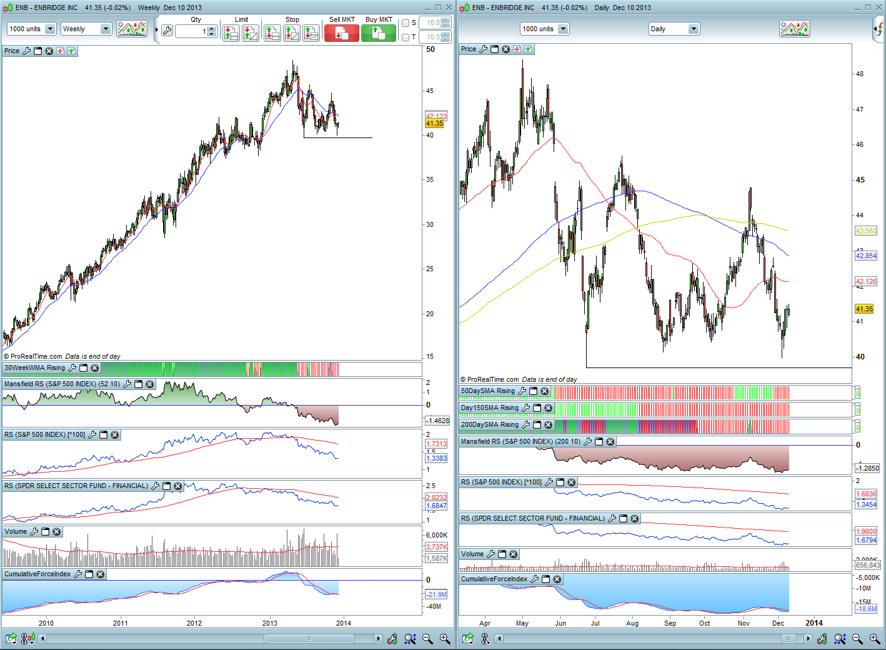The image size is (886, 650).
Task: Click the Sell MKT order button
Action: [341, 33]
